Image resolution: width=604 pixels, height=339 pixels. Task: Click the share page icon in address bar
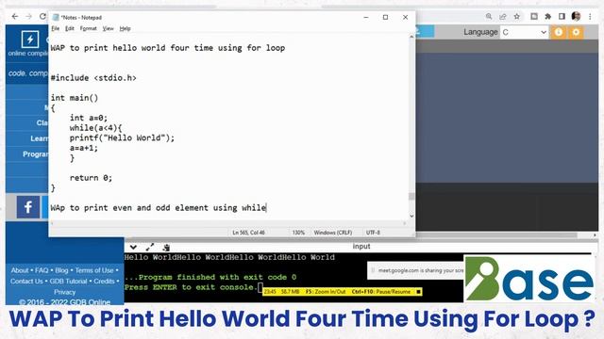pos(503,17)
